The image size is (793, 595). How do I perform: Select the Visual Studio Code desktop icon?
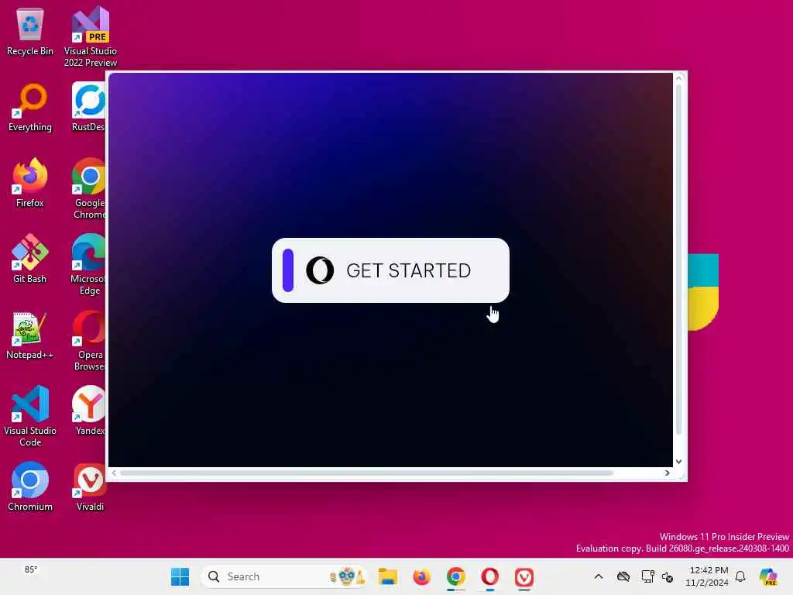[30, 416]
